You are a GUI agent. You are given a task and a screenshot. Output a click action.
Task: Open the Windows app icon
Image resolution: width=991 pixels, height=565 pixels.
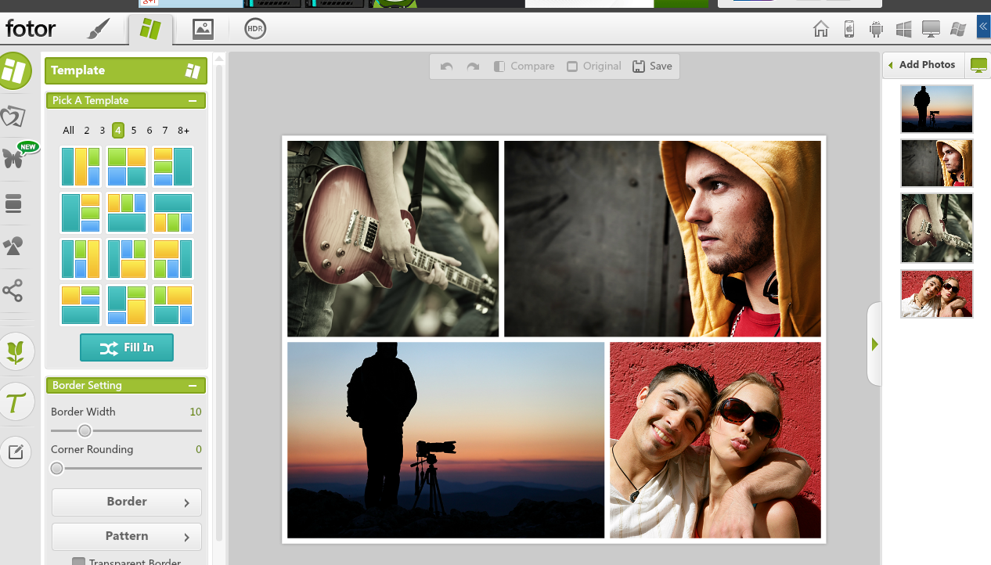click(903, 30)
